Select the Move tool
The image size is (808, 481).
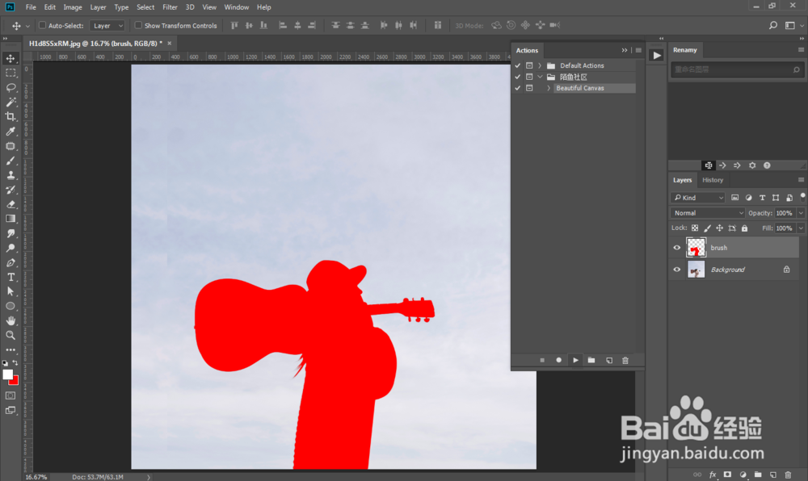click(x=11, y=58)
